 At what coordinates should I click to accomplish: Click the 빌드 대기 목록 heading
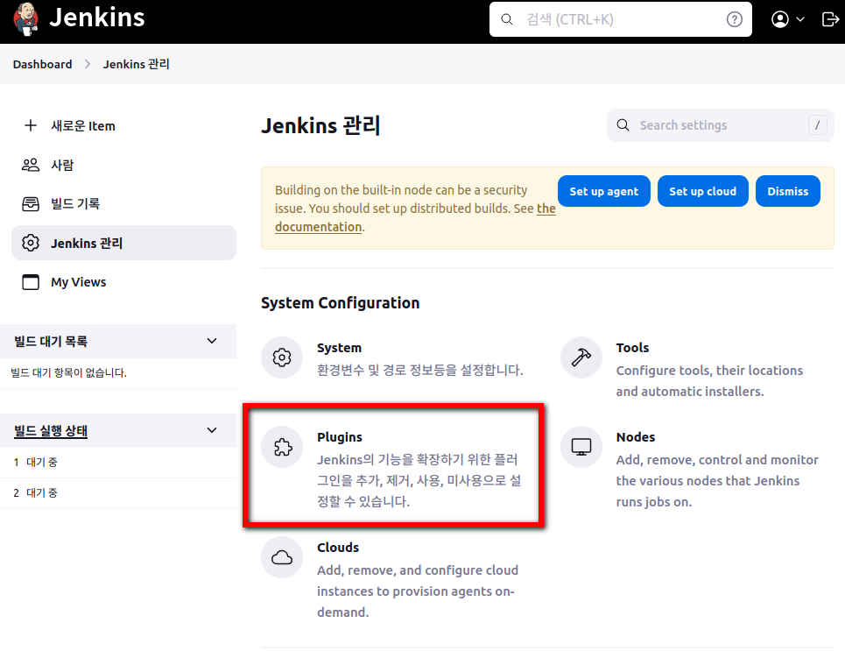[x=51, y=342]
